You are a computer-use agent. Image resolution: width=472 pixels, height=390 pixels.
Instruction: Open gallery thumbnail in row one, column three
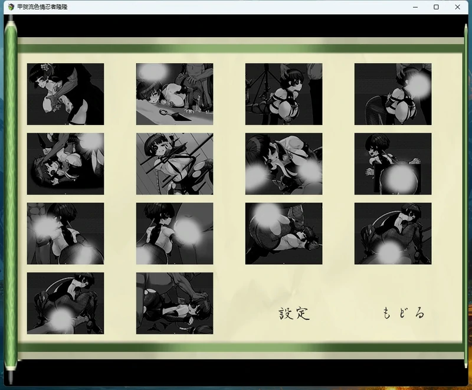(284, 94)
